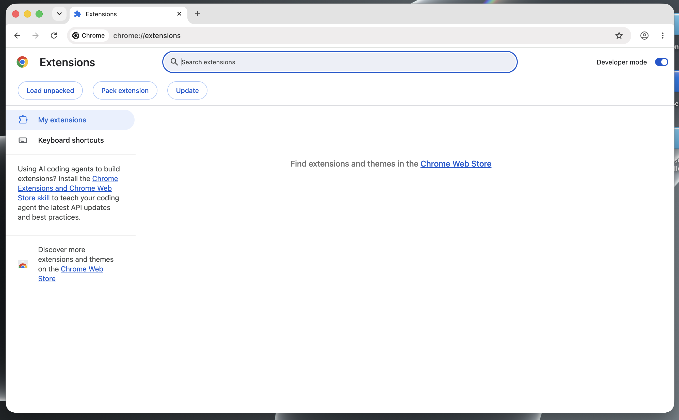
Task: Click the Chrome site info chip
Action: click(89, 36)
